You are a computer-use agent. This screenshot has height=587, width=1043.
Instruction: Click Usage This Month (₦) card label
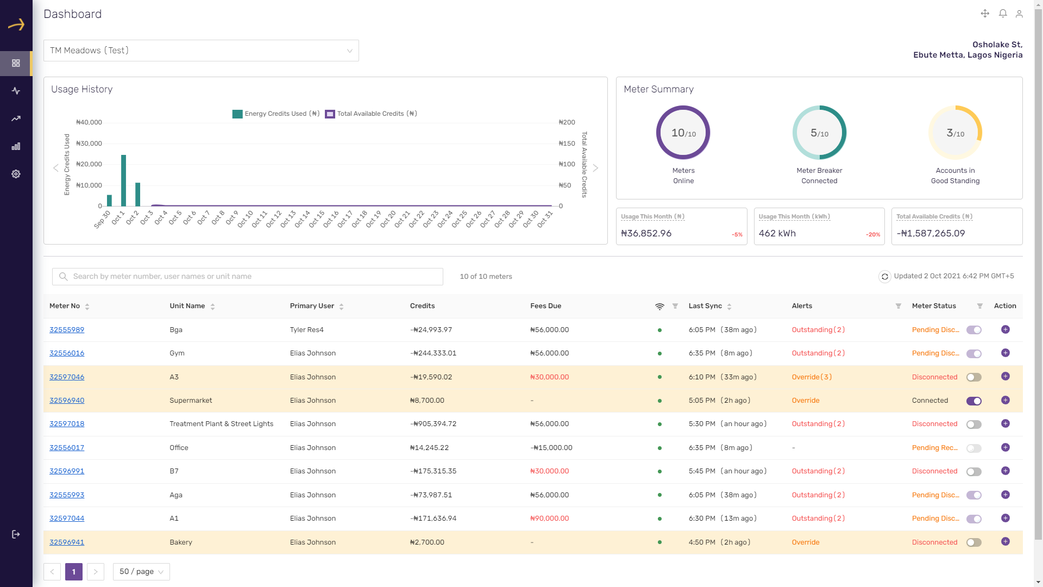click(x=652, y=216)
